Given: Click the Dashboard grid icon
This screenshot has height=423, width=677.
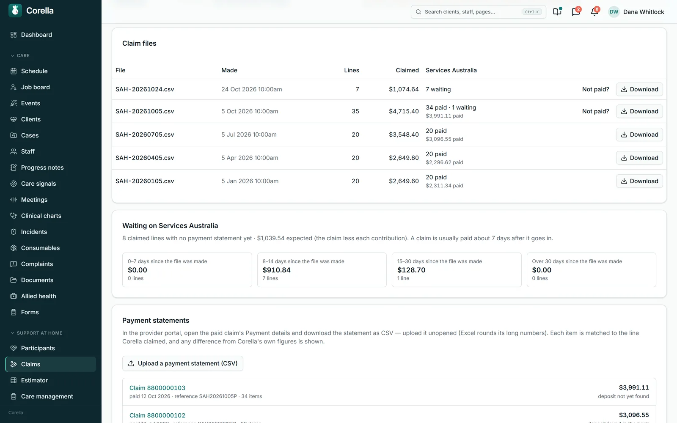Looking at the screenshot, I should coord(14,35).
